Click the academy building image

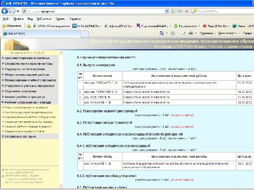(x=16, y=45)
